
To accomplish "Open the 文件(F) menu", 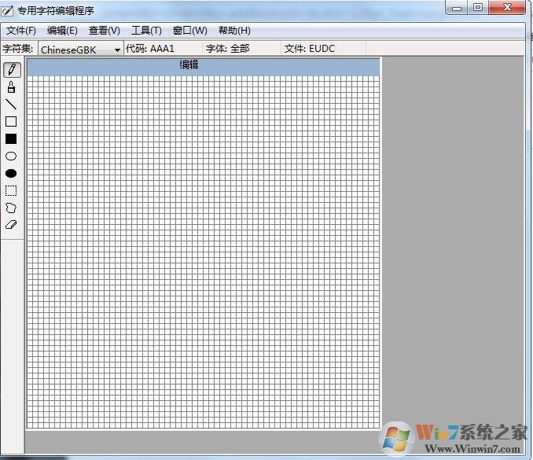I will [21, 31].
